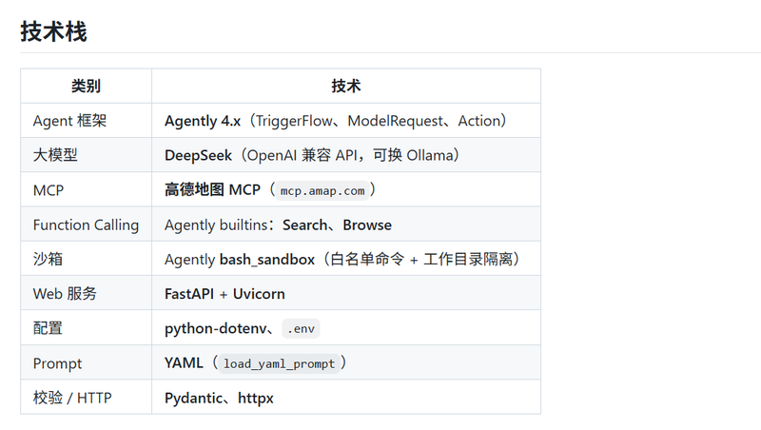Click the Agently builtins Search、Browse cell
This screenshot has height=430, width=761.
(x=346, y=225)
